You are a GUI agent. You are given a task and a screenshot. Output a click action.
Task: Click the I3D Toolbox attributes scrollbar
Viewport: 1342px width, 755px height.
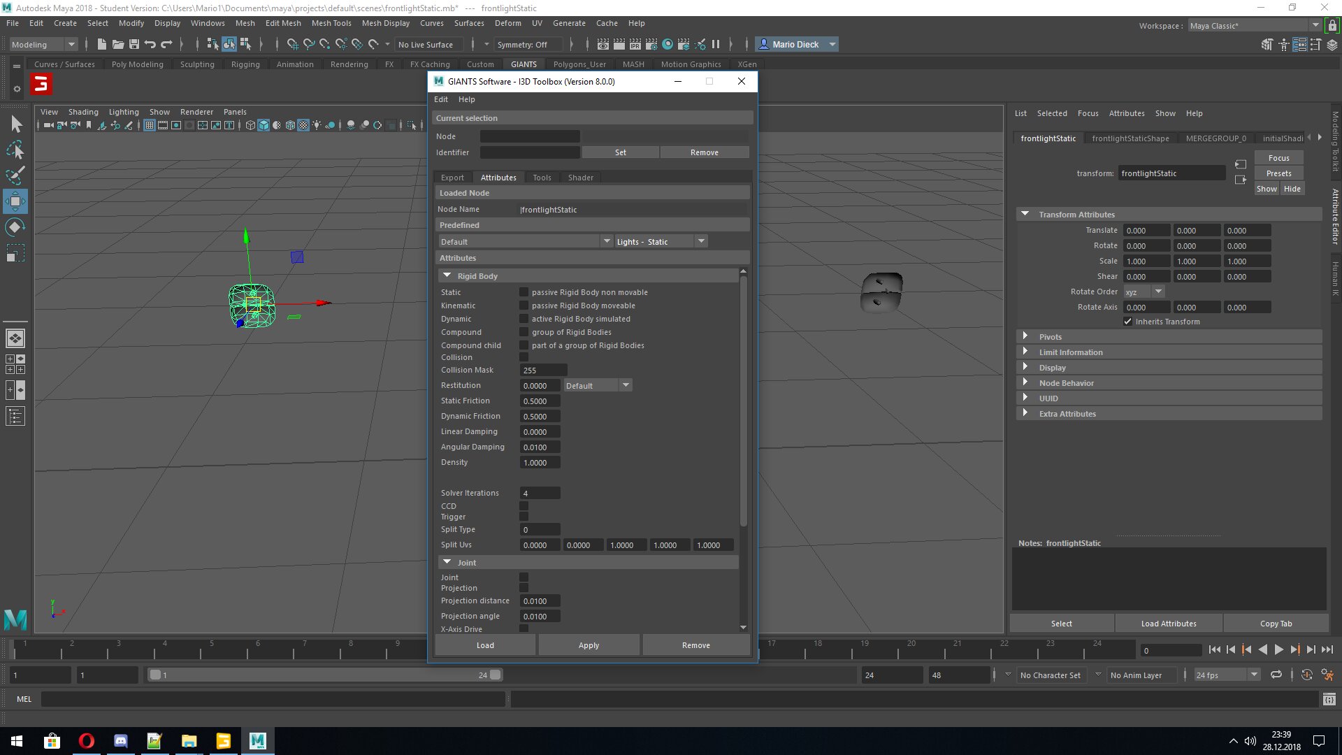tap(743, 401)
